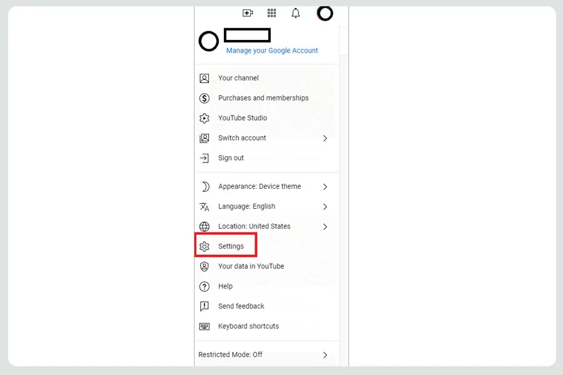Expand Restricted Mode: Off chevron

click(325, 355)
